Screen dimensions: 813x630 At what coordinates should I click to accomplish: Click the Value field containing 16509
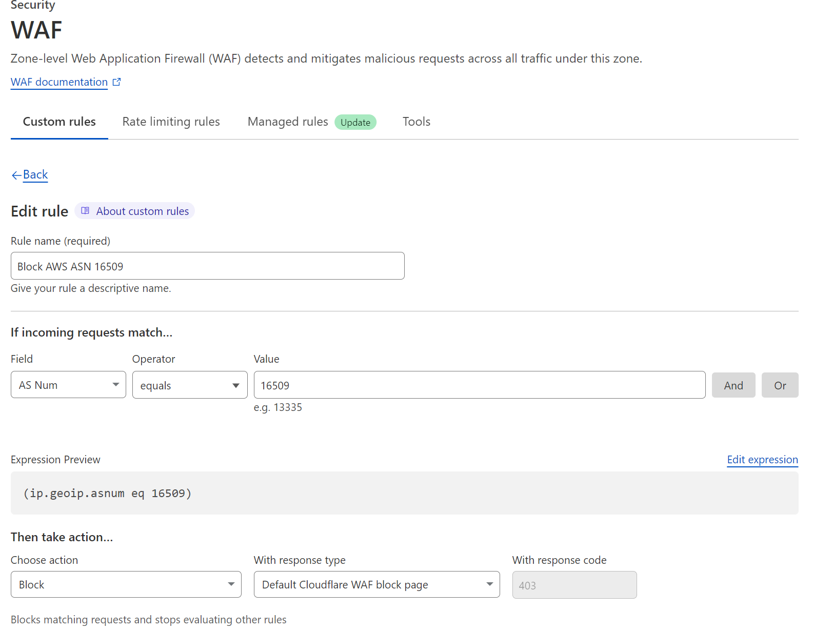[480, 385]
